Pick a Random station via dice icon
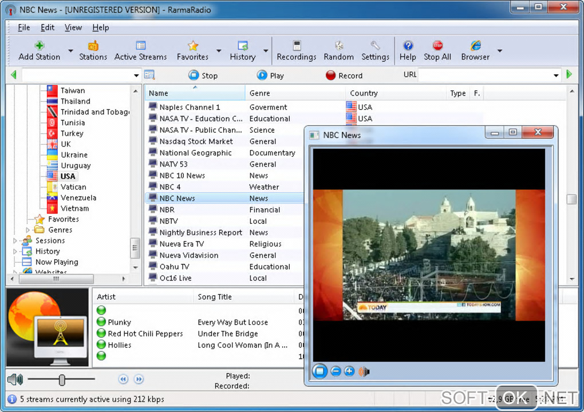The height and width of the screenshot is (412, 584). [x=338, y=46]
